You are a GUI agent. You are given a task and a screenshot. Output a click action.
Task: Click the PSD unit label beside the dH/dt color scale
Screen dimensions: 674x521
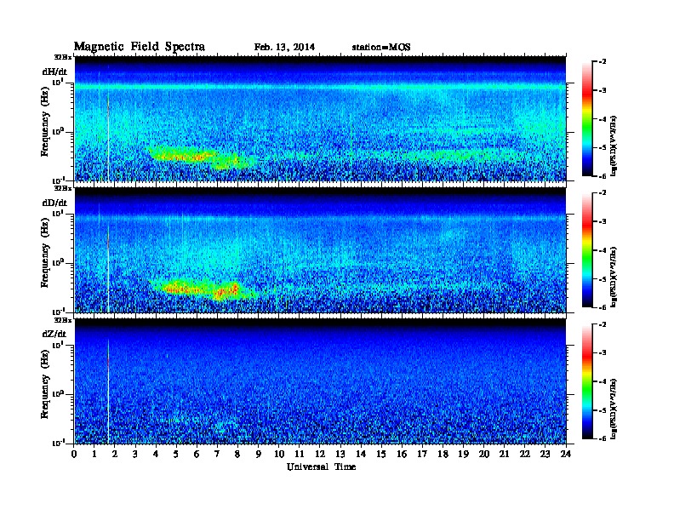coord(614,146)
